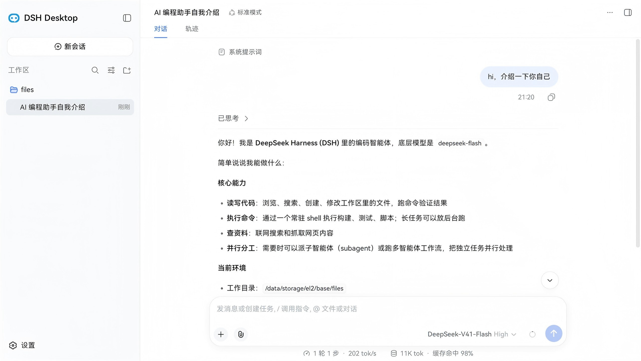Screen dimensions: 641x361
Task: Copy the user message with copy icon
Action: (551, 97)
